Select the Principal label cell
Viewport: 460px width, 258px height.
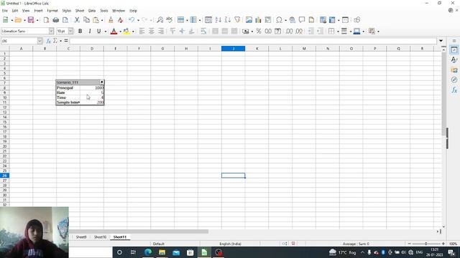tap(68, 87)
